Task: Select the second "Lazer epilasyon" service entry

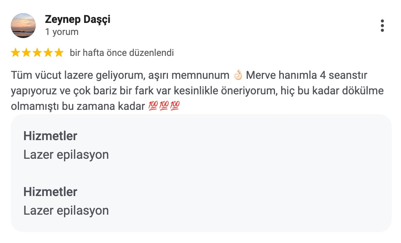Action: 66,210
